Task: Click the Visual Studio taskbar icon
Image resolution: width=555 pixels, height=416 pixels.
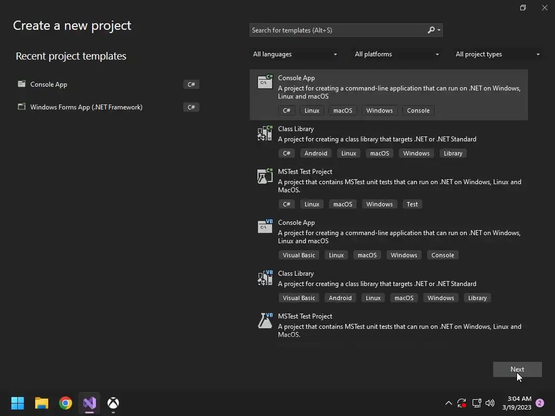Action: [89, 403]
